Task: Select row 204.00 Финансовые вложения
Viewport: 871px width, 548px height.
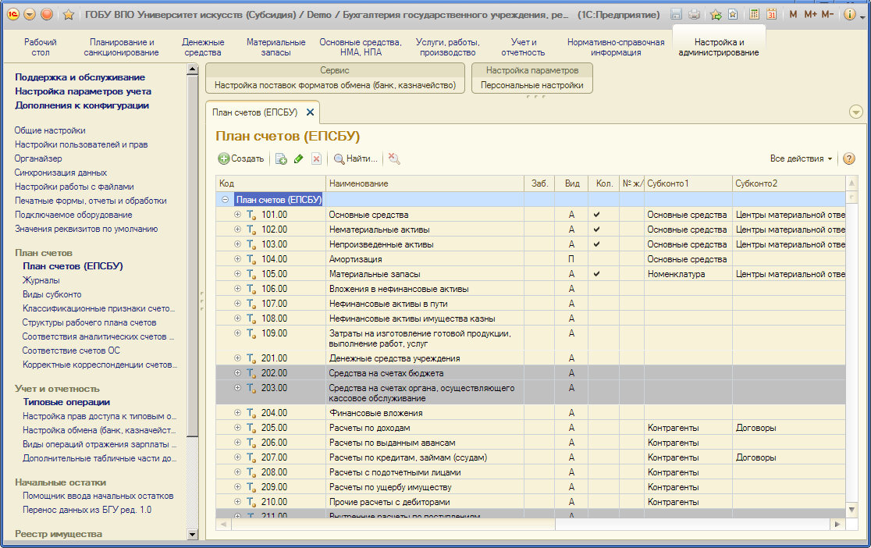Action: click(x=531, y=413)
